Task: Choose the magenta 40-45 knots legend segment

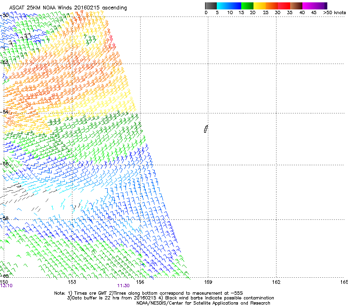Action: pos(308,6)
